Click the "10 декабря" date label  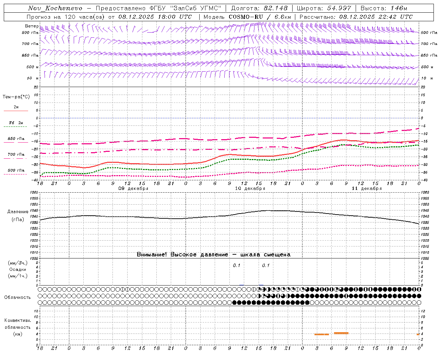click(x=250, y=189)
